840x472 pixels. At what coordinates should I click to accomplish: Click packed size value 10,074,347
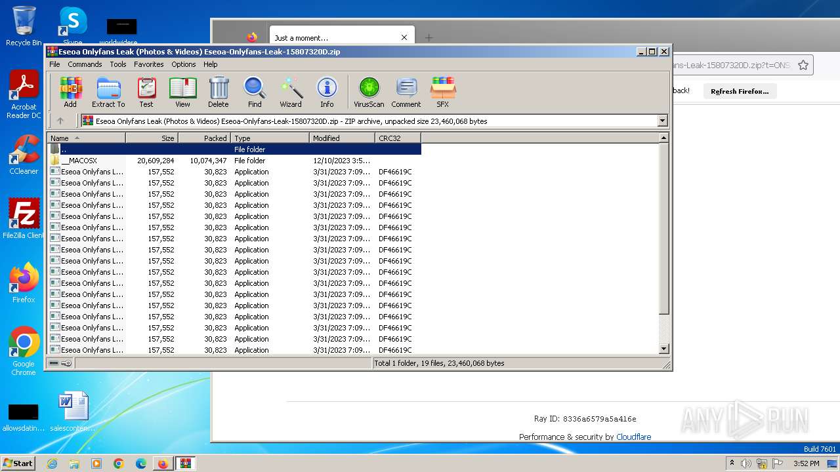coord(208,161)
